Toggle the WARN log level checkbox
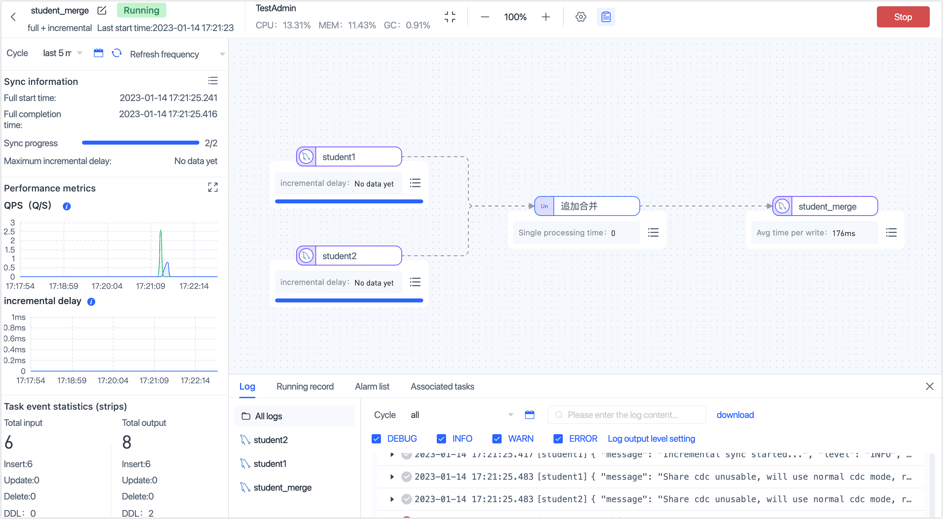 tap(496, 438)
